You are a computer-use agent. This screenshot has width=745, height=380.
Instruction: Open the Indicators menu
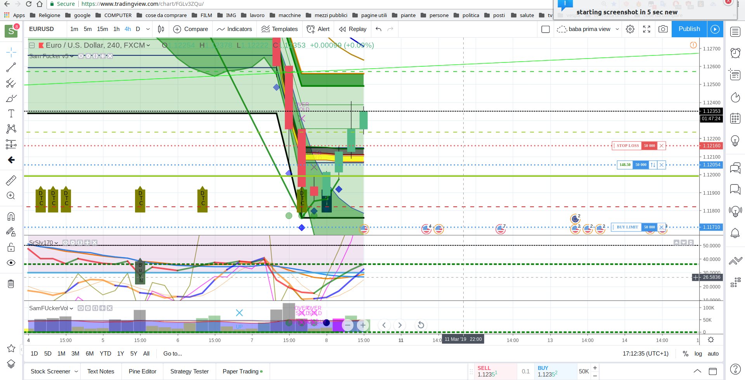[x=234, y=29]
